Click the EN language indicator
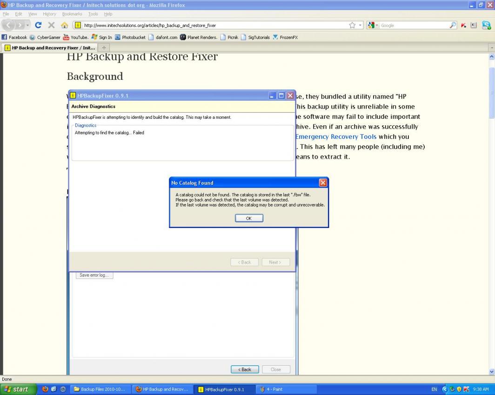The width and height of the screenshot is (495, 395). (435, 389)
